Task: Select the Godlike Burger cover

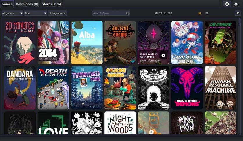Action: pos(120,88)
